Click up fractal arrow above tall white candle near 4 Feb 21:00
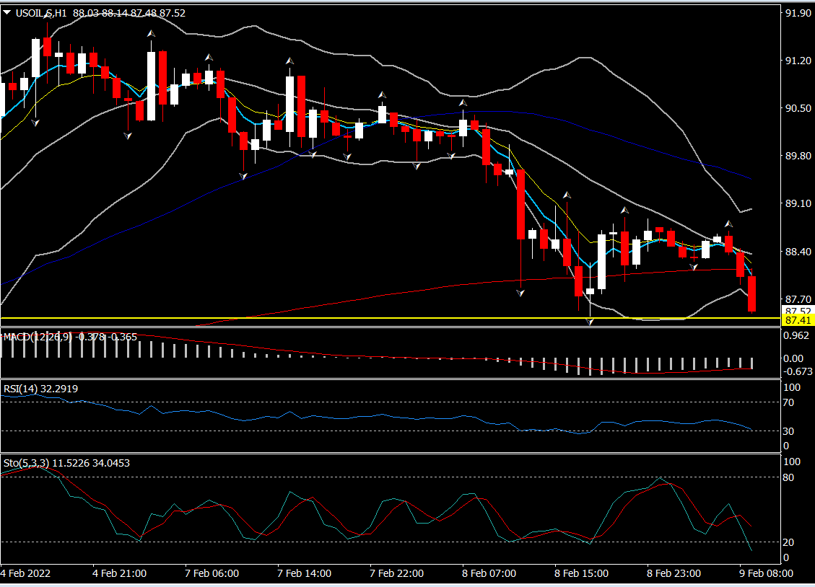The width and height of the screenshot is (815, 587). click(x=151, y=34)
